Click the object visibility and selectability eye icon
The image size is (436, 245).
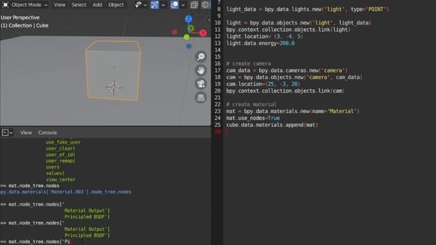tap(138, 5)
